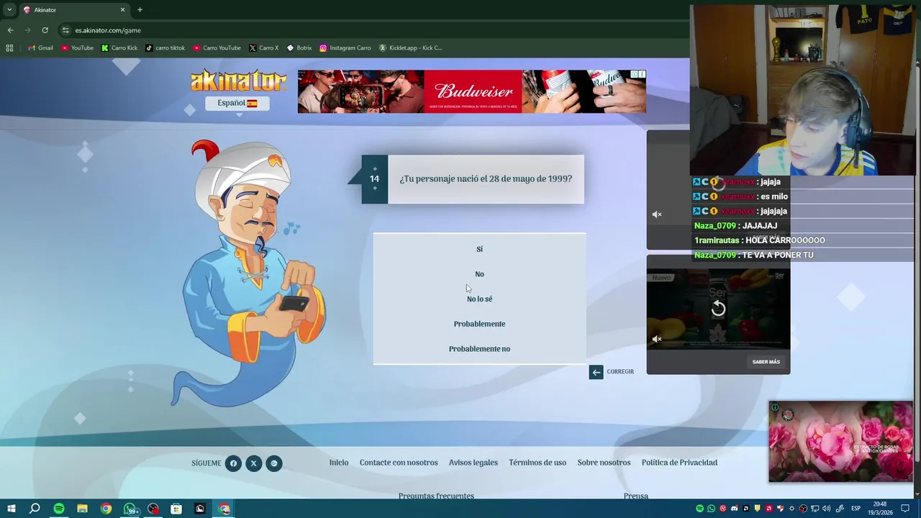This screenshot has height=518, width=921.
Task: Replay the lower video ad
Action: [x=718, y=309]
